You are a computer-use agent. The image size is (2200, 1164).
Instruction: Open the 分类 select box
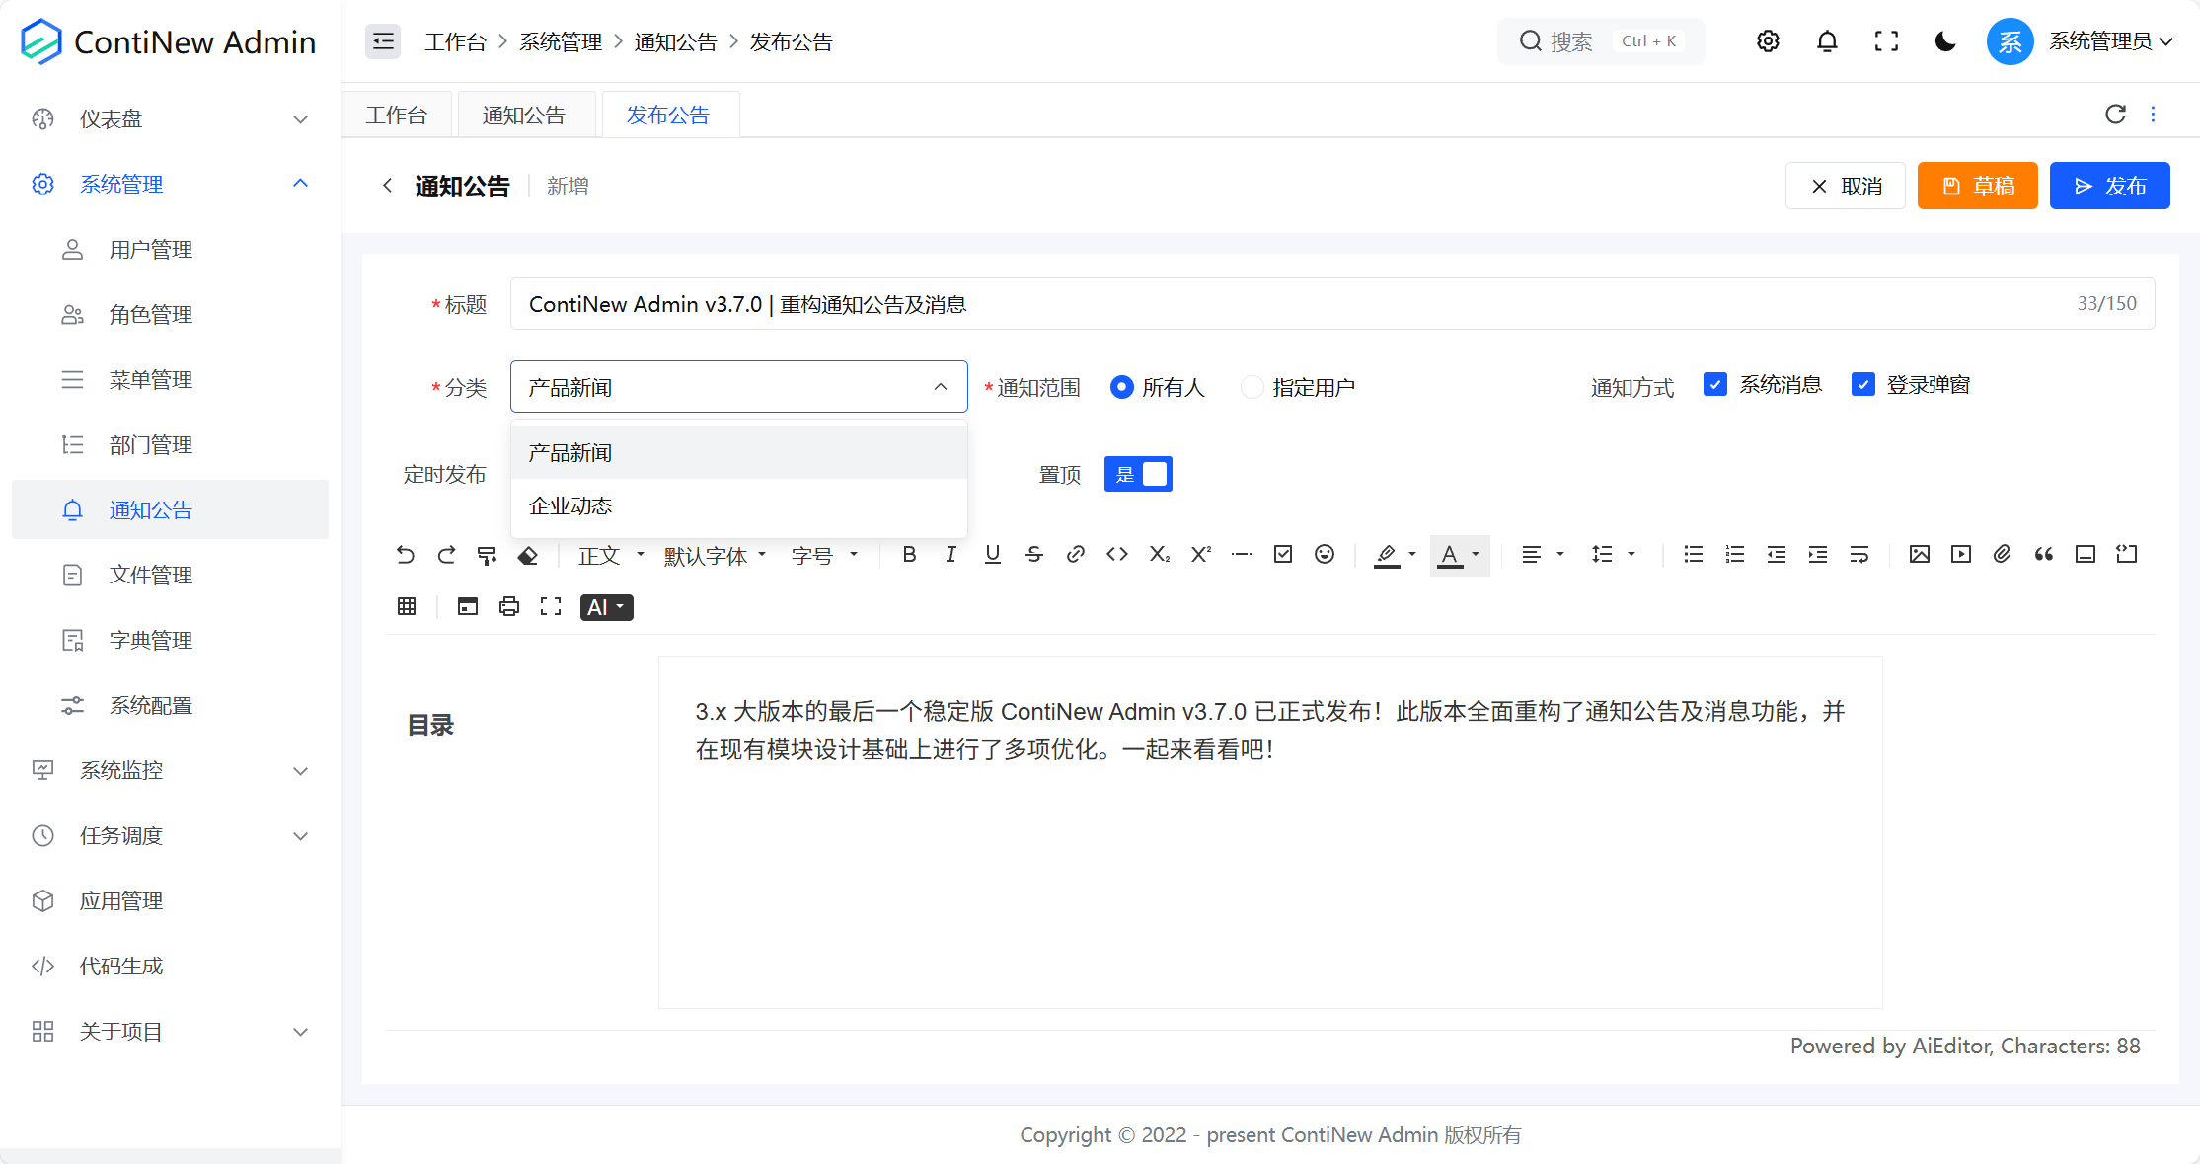(738, 387)
